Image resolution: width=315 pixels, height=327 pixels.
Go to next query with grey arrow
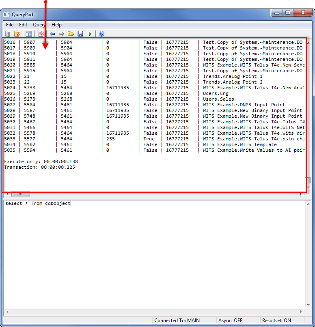pos(61,34)
